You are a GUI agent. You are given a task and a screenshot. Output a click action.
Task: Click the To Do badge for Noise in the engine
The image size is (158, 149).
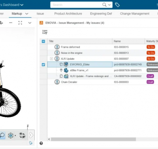click(x=151, y=53)
